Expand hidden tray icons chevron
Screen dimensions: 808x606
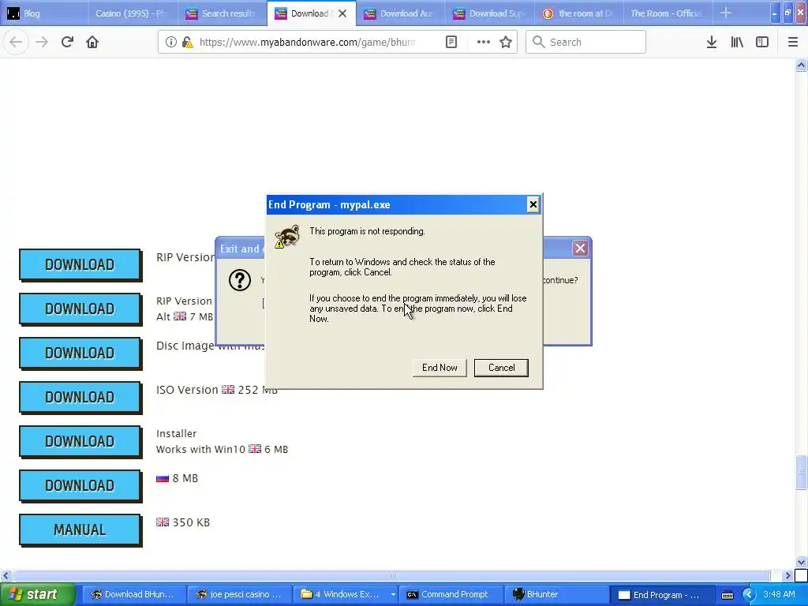pyautogui.click(x=749, y=594)
